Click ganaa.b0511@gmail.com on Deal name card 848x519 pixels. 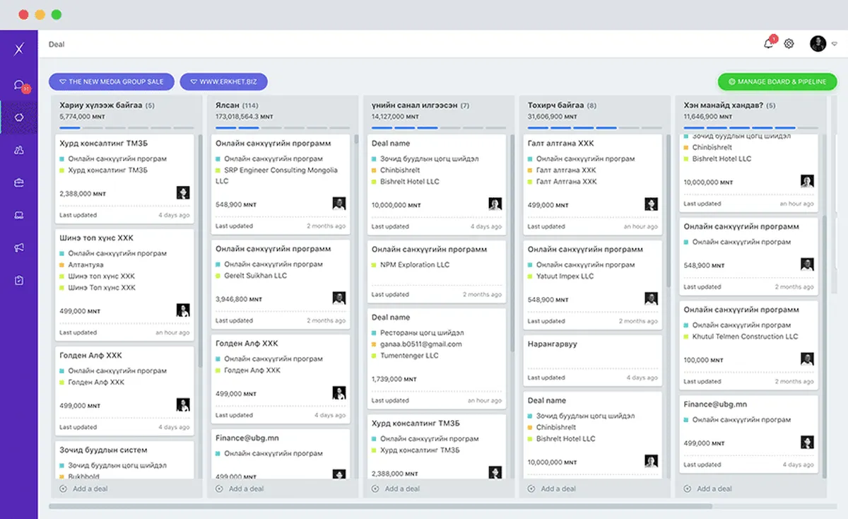point(420,344)
